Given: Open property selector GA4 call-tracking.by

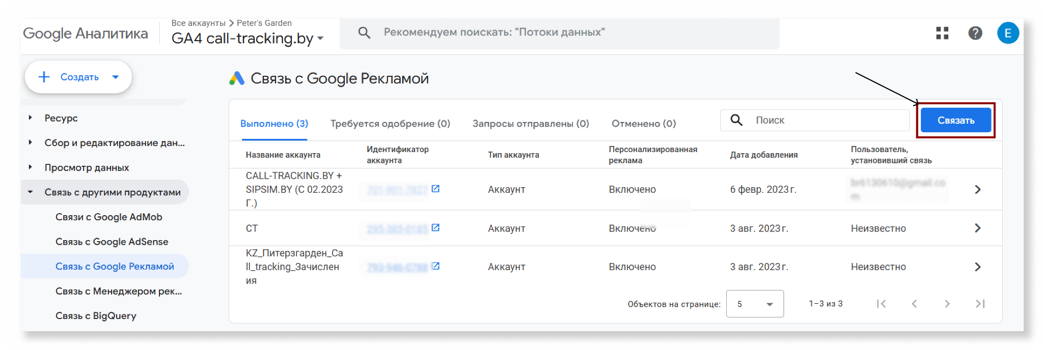Looking at the screenshot, I should point(248,38).
